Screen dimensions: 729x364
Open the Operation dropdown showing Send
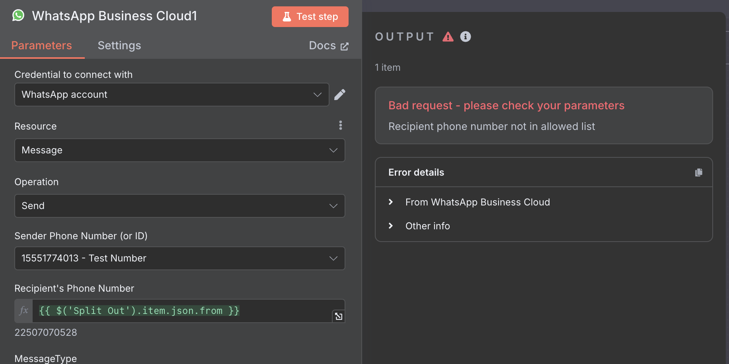click(x=180, y=206)
